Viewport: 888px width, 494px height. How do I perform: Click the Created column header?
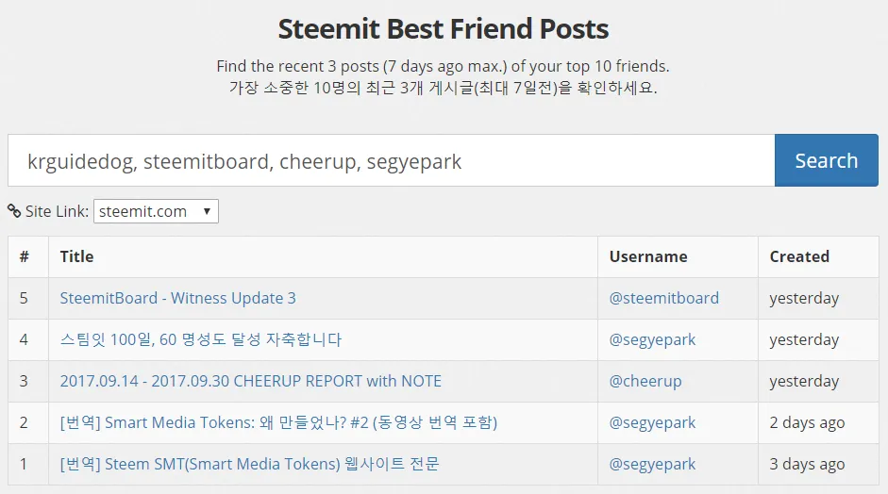click(798, 256)
